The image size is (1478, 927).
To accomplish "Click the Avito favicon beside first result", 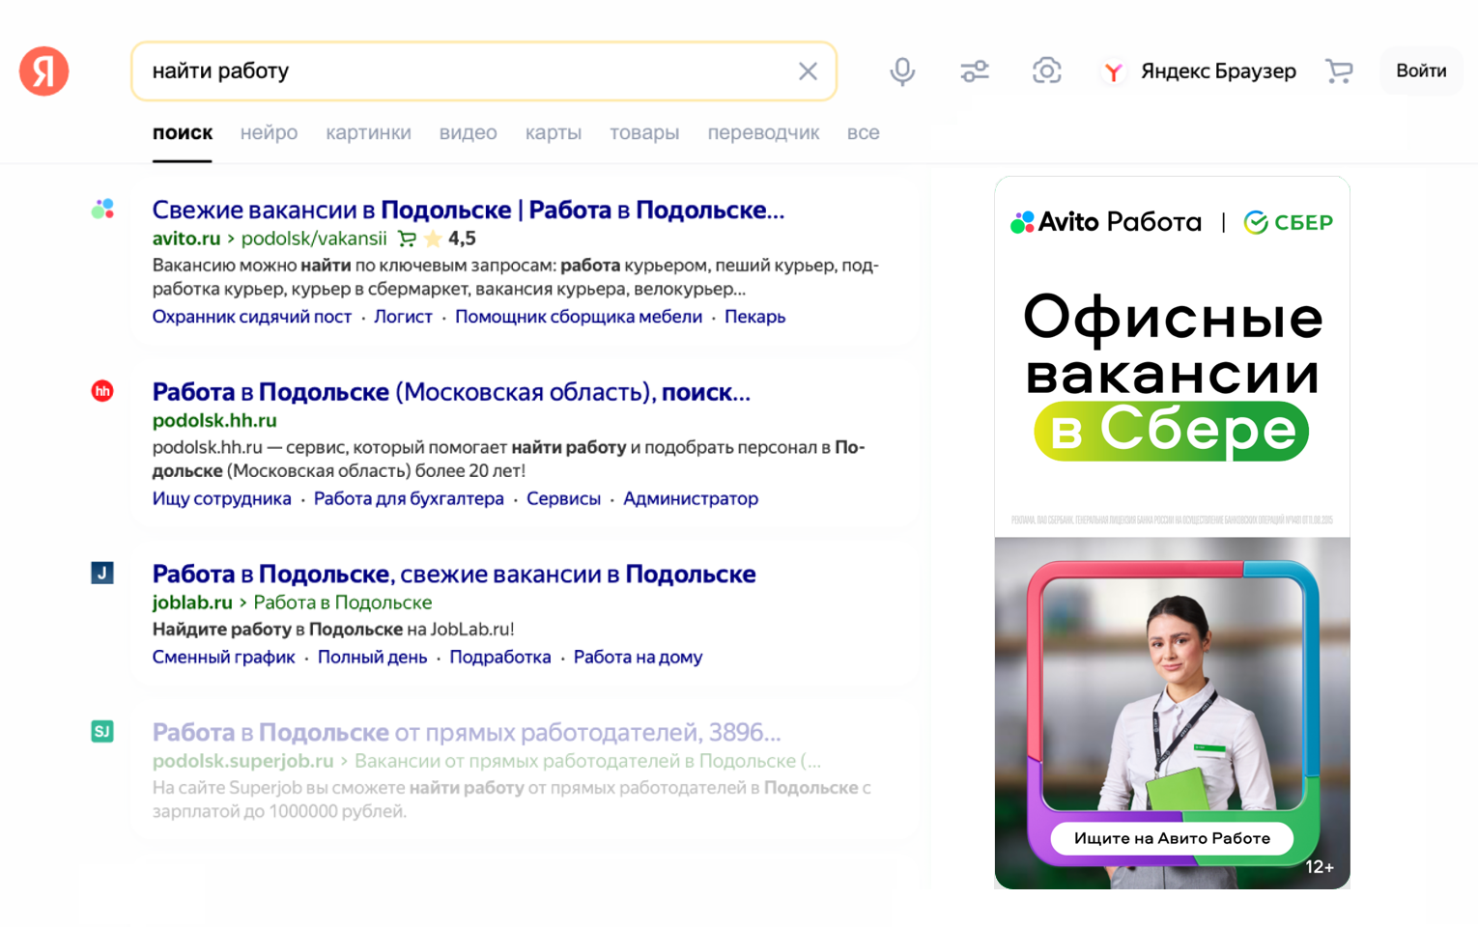I will [102, 210].
